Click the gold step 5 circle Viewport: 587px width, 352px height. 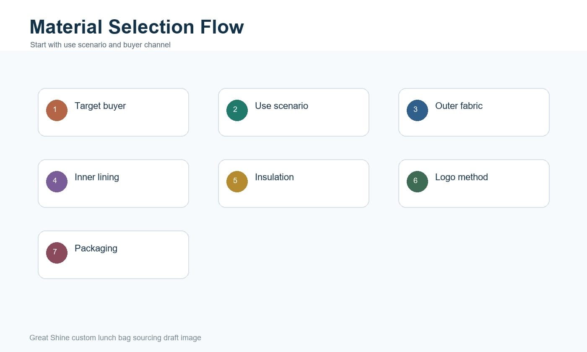237,181
